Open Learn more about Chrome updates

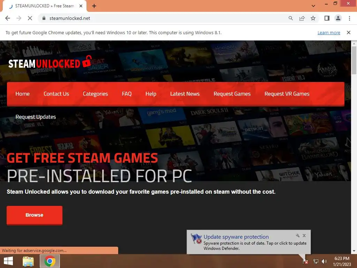click(x=329, y=32)
